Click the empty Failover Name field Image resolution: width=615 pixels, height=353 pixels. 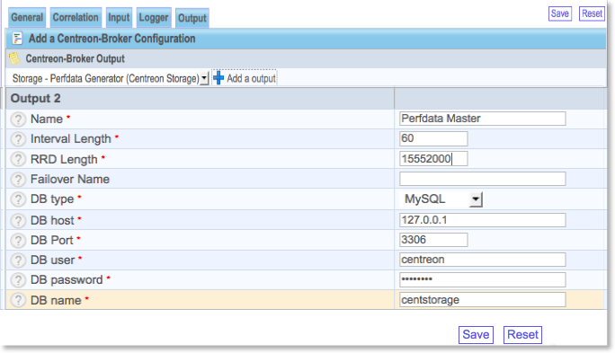[x=483, y=179]
